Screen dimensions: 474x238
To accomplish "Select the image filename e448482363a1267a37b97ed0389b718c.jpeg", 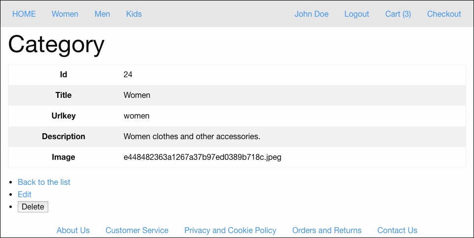I will point(203,157).
